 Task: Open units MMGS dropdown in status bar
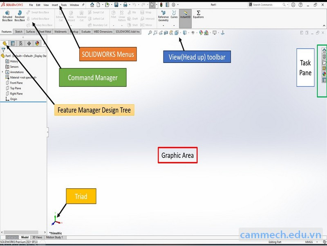317,242
